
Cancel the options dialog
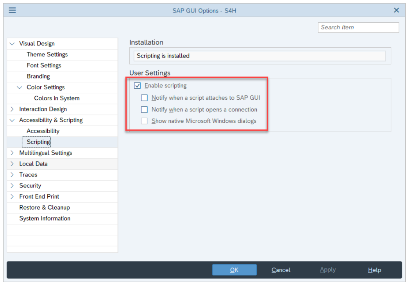coord(281,270)
